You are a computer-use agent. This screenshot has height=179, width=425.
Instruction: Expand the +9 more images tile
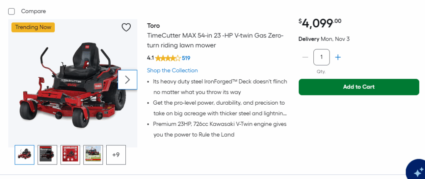[116, 154]
